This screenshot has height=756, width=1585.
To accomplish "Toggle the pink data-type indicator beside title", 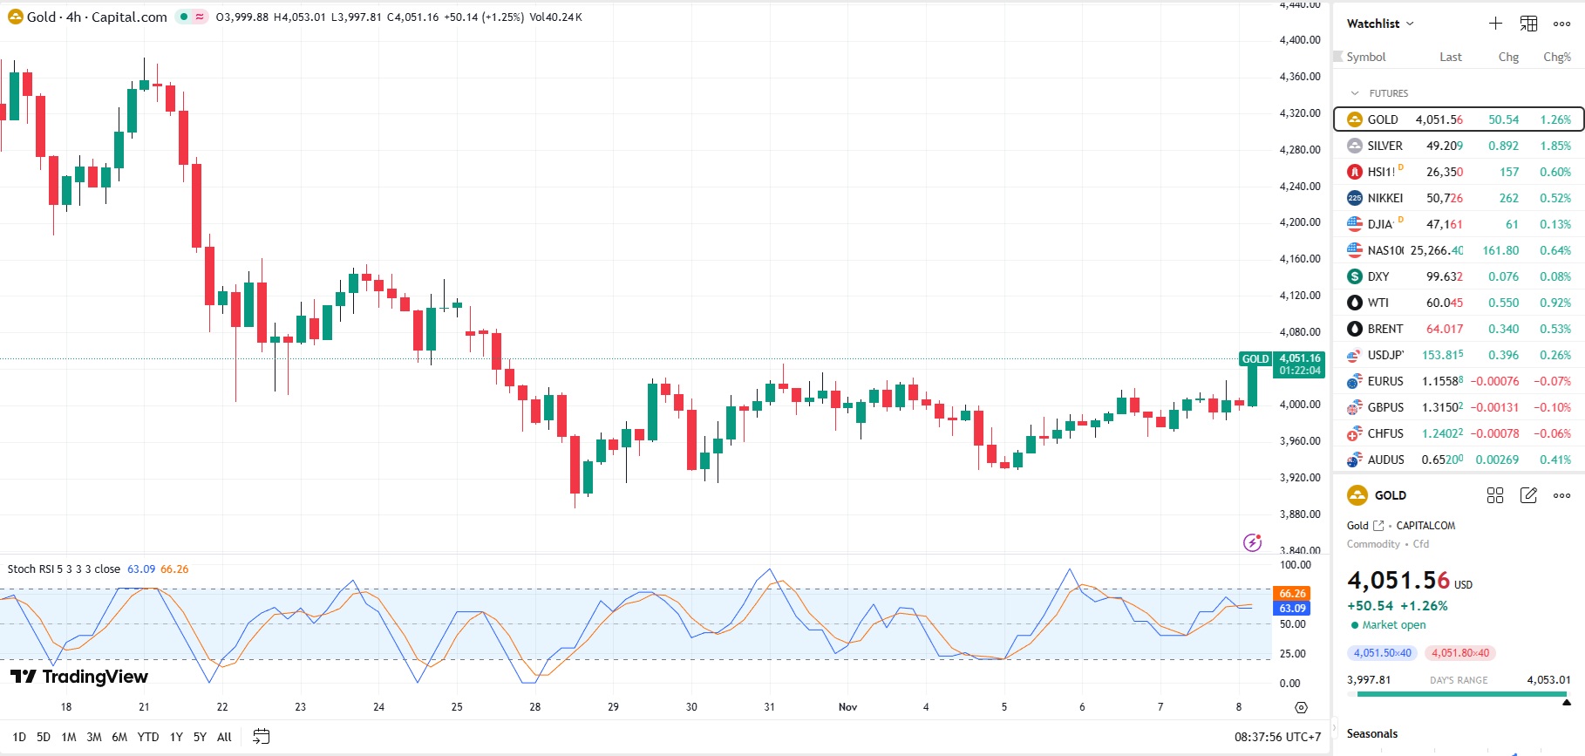I will click(x=200, y=17).
